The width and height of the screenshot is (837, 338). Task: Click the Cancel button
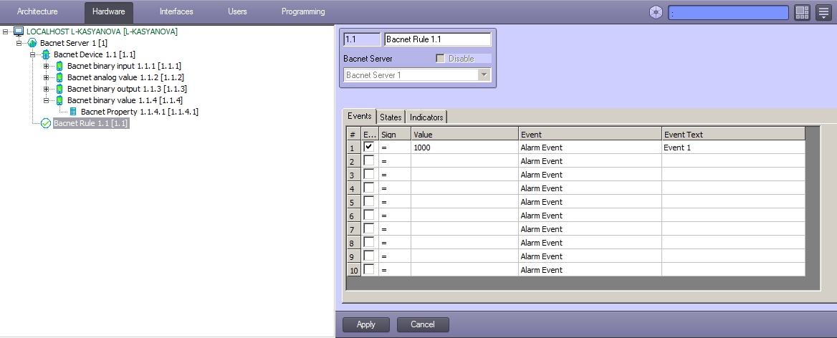pyautogui.click(x=423, y=324)
